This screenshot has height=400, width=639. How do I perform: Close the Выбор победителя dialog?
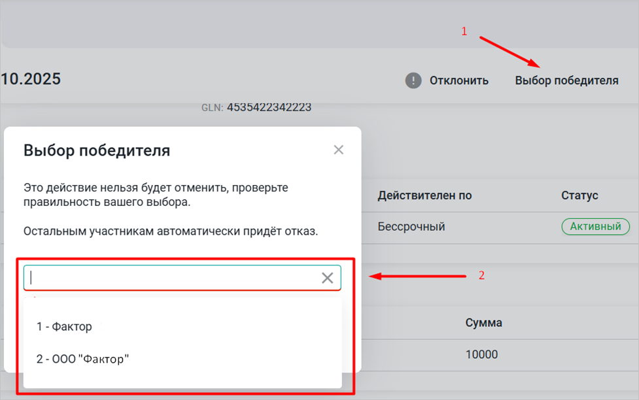[x=338, y=150]
